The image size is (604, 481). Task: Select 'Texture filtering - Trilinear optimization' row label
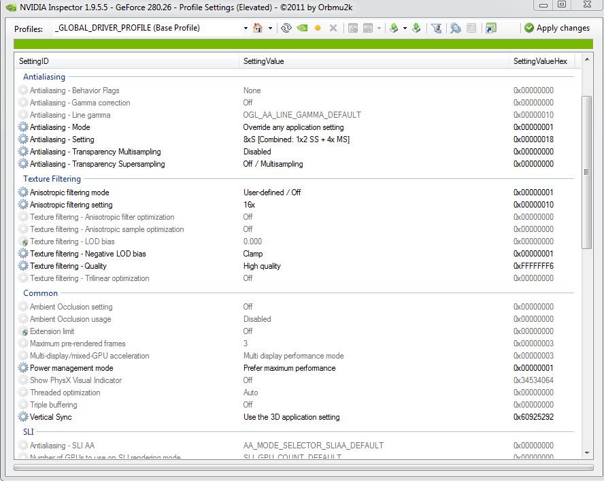point(89,278)
